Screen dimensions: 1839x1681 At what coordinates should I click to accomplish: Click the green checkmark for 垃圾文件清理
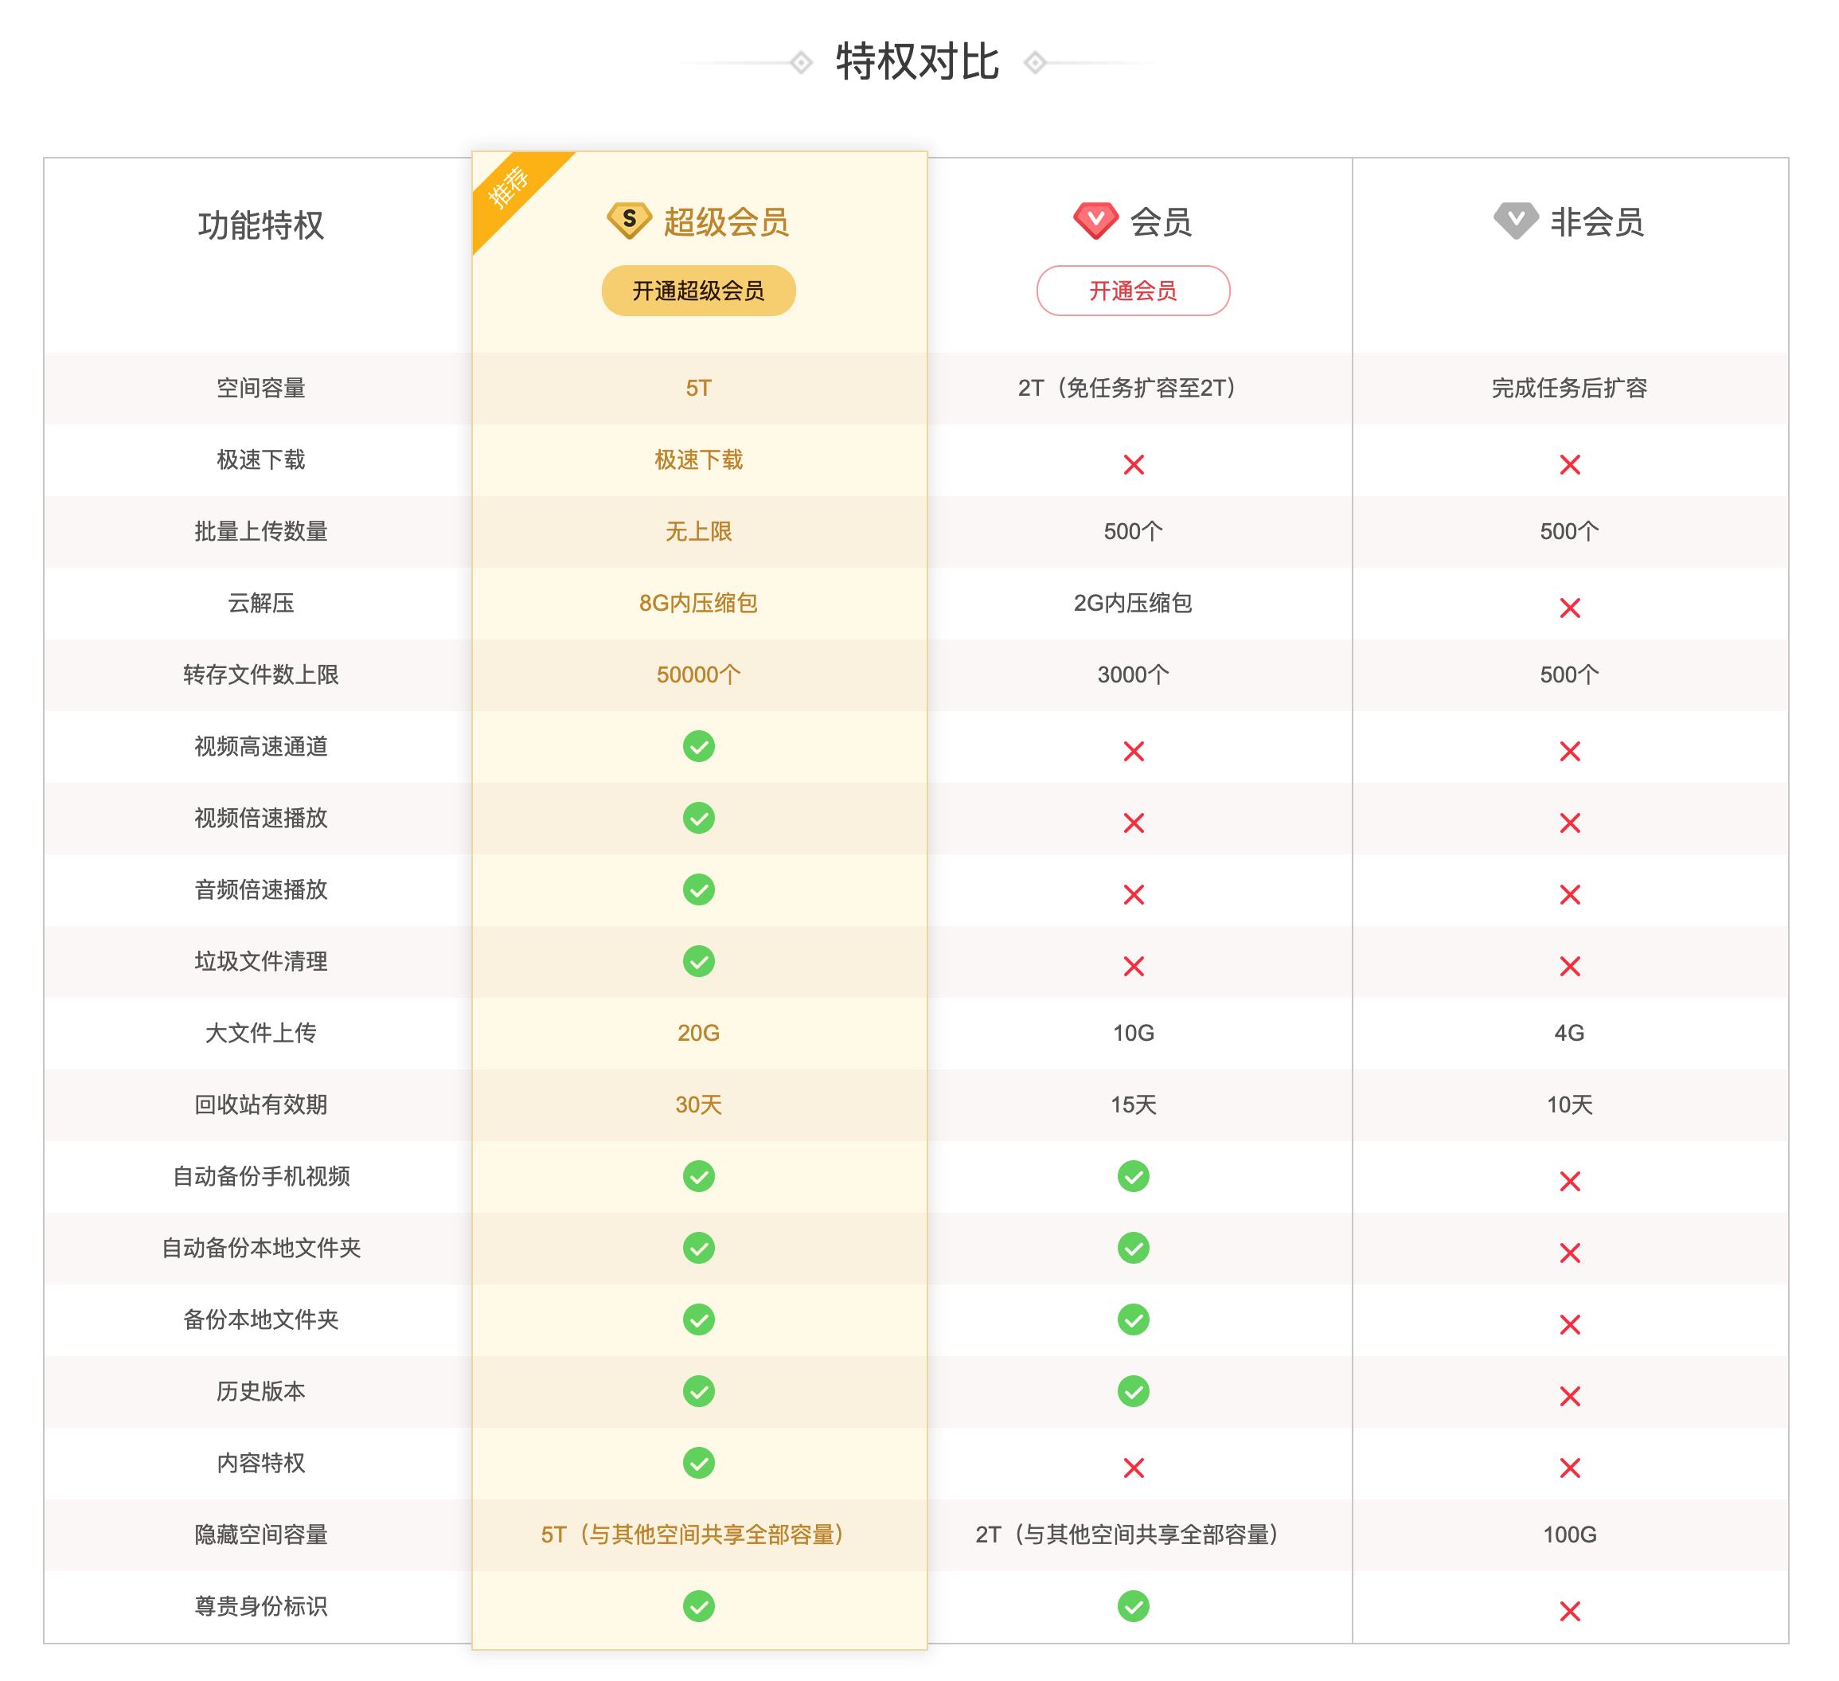coord(699,962)
